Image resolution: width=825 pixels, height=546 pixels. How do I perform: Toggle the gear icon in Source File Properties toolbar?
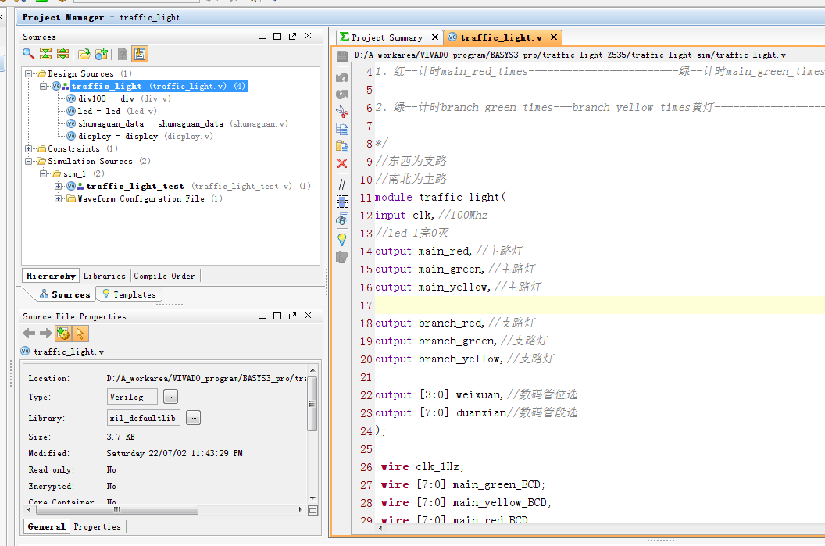click(63, 334)
